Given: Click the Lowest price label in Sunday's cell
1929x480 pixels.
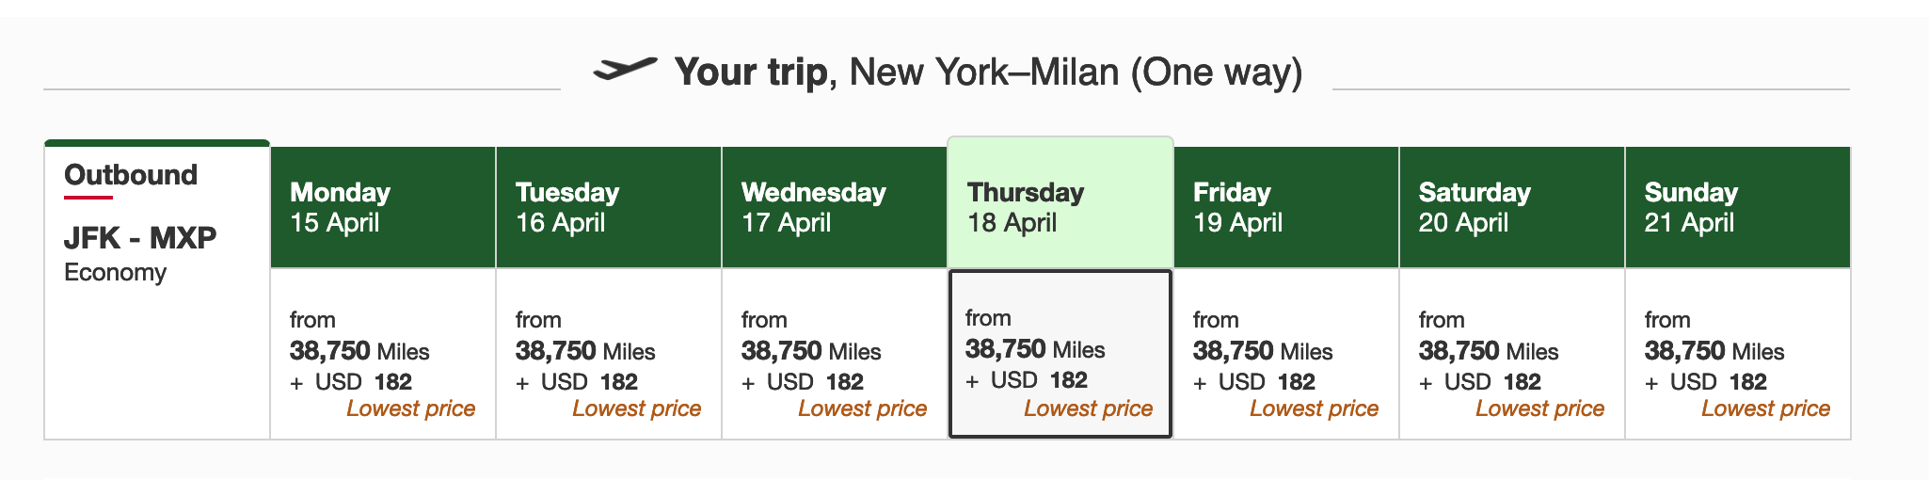Looking at the screenshot, I should point(1765,408).
